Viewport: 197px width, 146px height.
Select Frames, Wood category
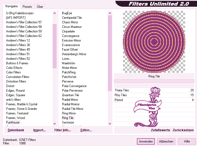pyautogui.click(x=16, y=118)
